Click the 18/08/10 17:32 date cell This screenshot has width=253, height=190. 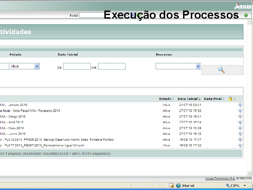click(x=190, y=145)
